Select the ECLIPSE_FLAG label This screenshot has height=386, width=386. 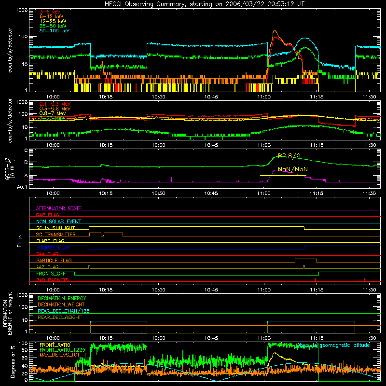pyautogui.click(x=53, y=248)
